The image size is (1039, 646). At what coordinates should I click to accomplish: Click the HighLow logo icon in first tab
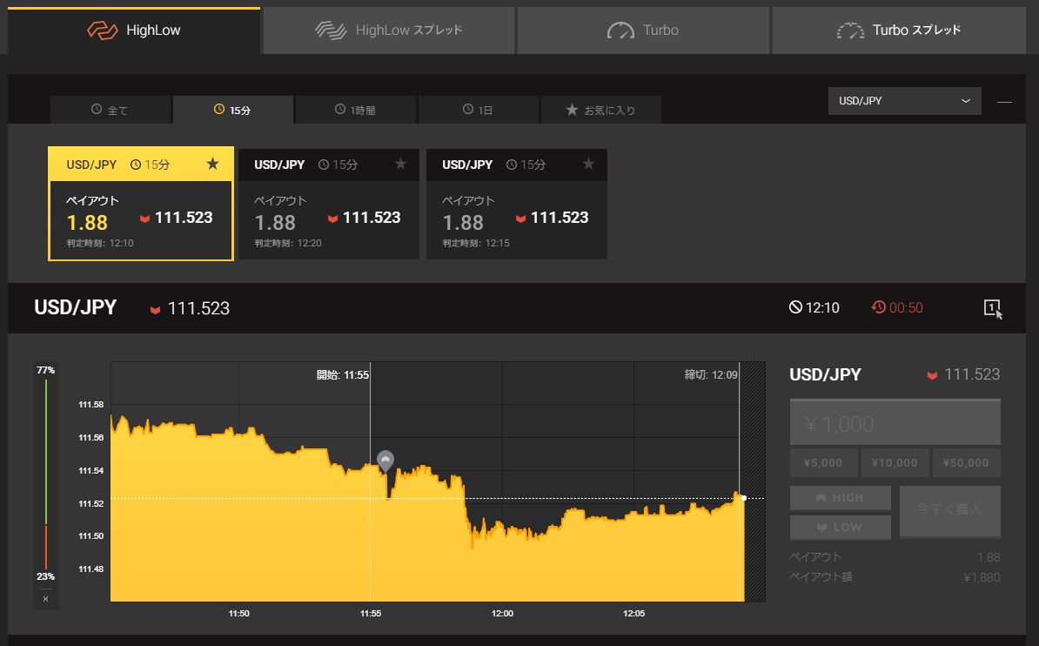click(103, 30)
